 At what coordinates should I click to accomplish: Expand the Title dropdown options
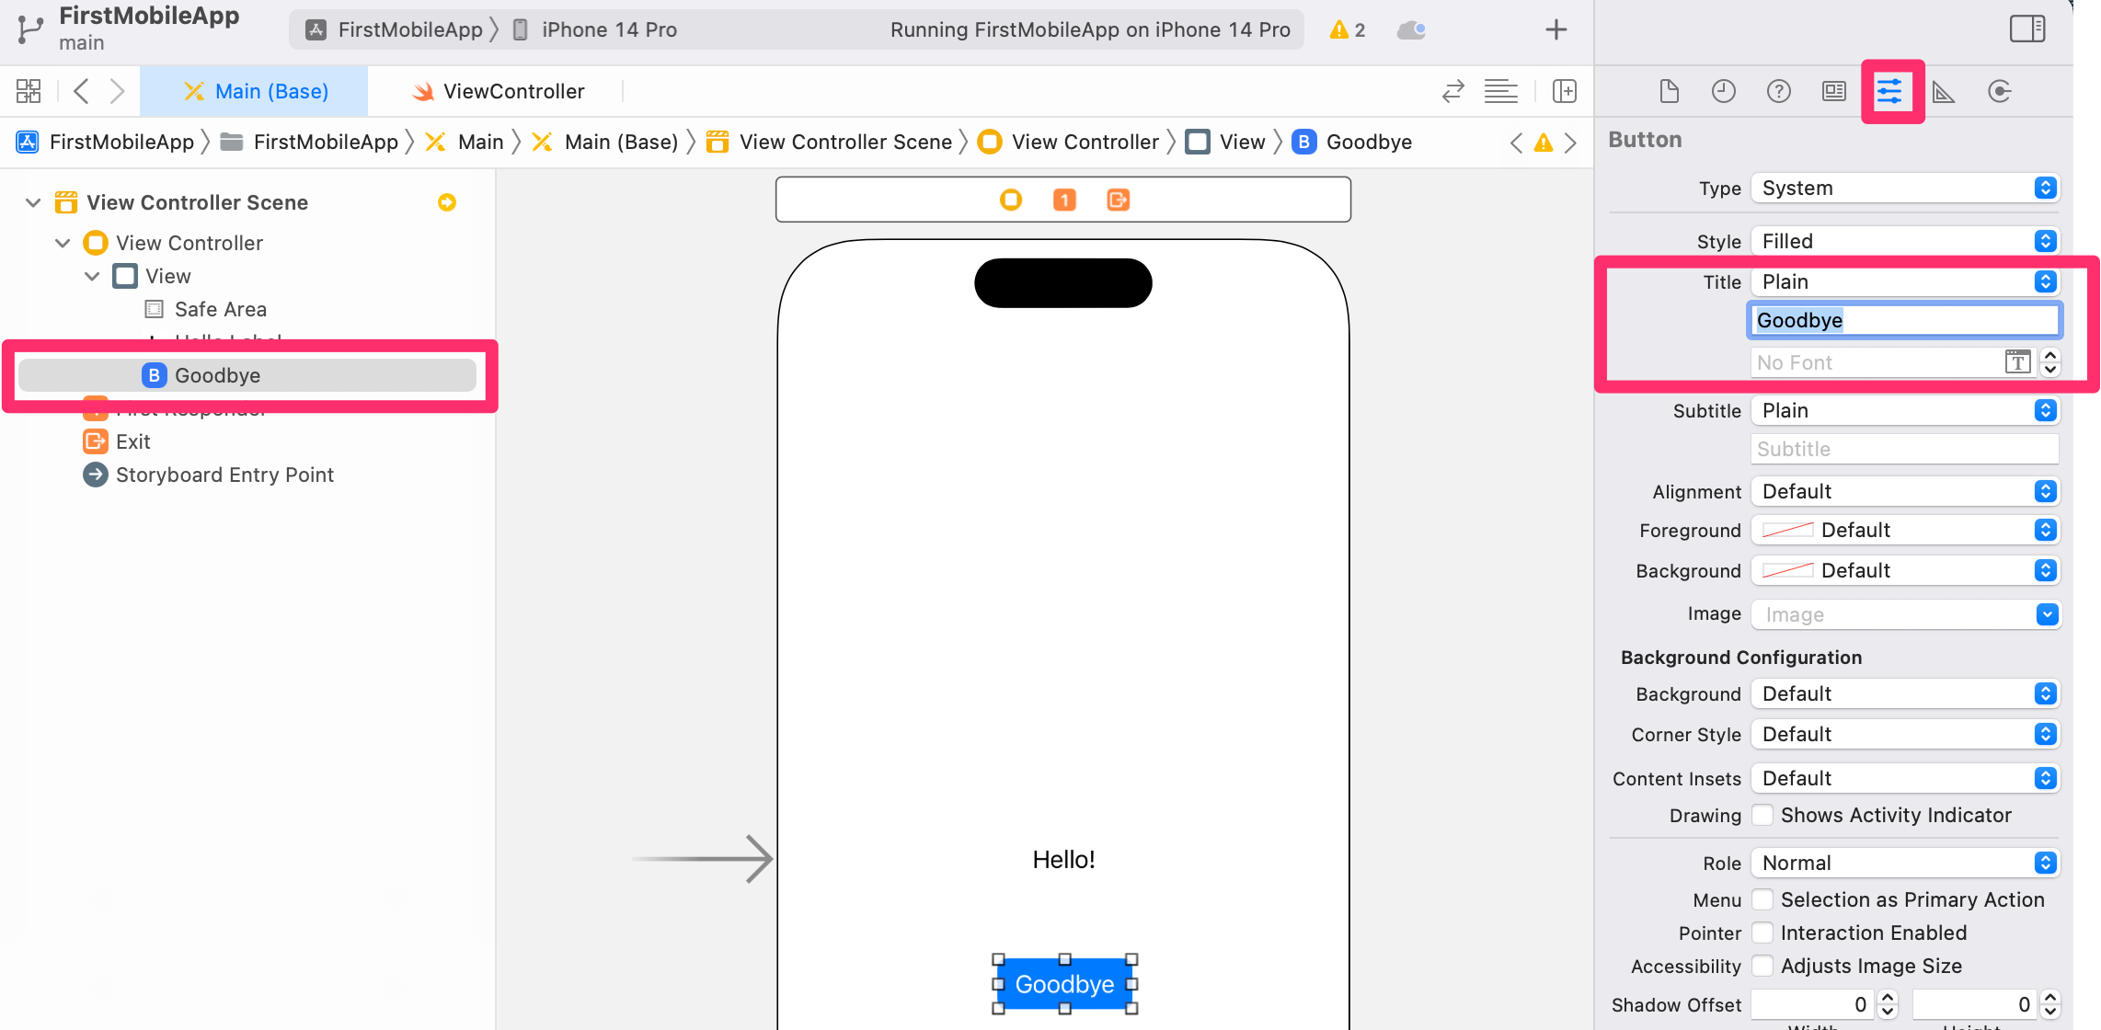click(x=2048, y=281)
